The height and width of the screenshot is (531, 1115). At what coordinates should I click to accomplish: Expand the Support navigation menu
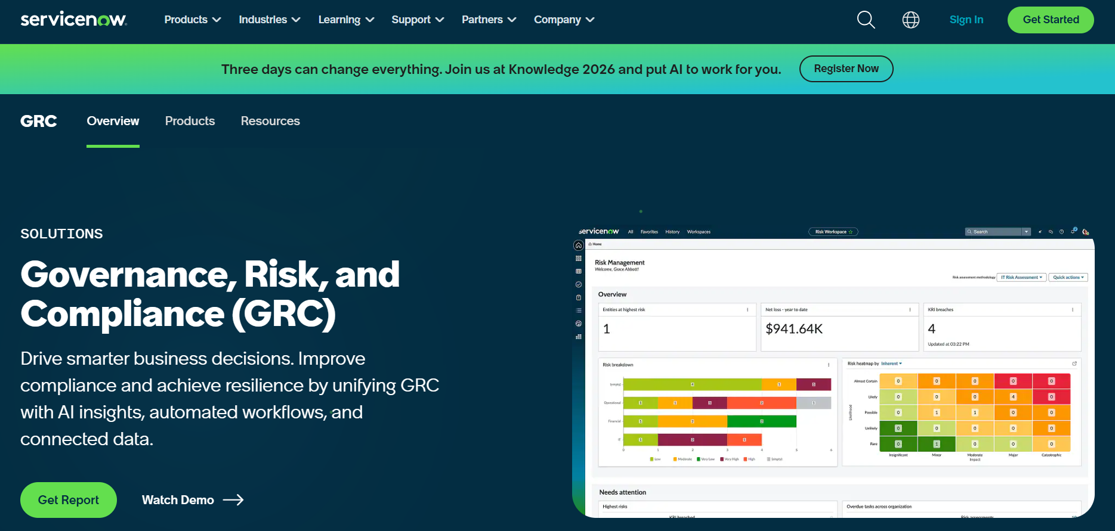coord(418,20)
